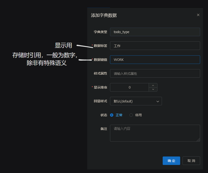Click the 数据标签 field containing 工作

click(x=155, y=46)
